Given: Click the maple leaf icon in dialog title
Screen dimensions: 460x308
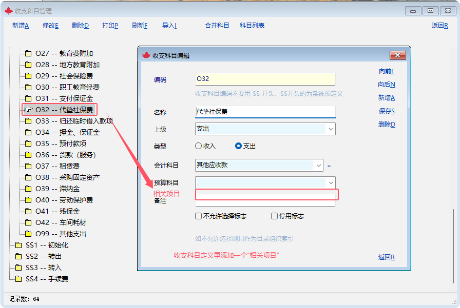Looking at the screenshot, I should tap(146, 55).
